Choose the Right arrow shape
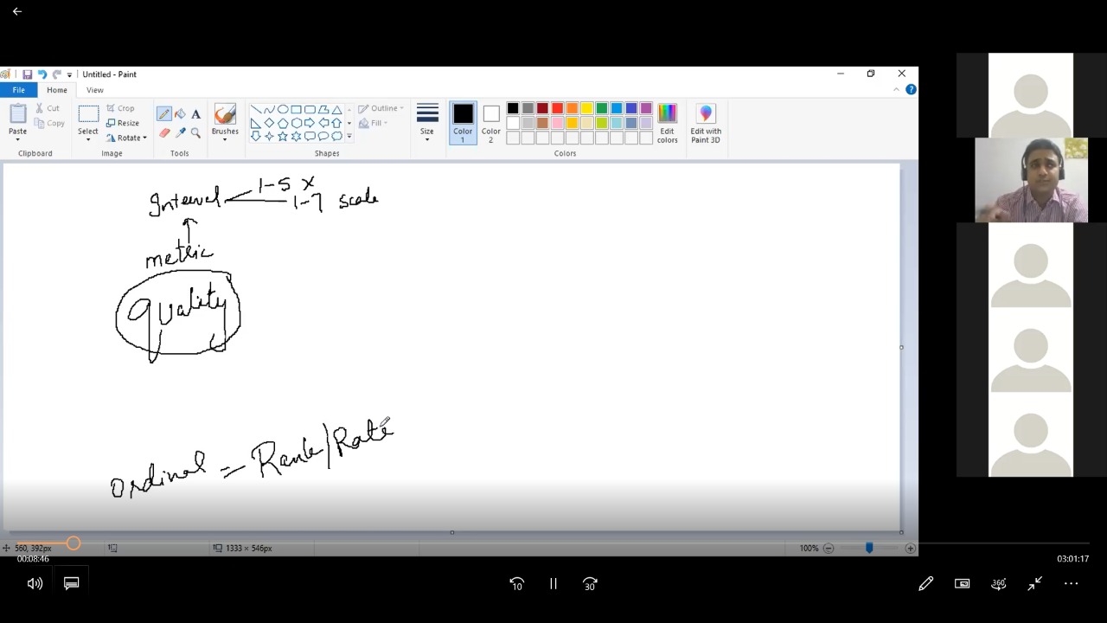This screenshot has height=623, width=1107. pos(310,123)
